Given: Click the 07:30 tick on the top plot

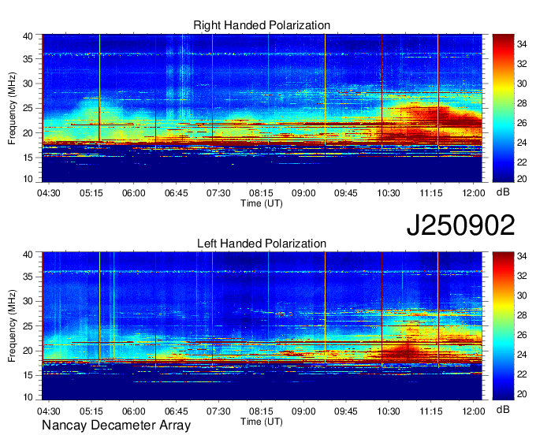Looking at the screenshot, I should [x=218, y=193].
